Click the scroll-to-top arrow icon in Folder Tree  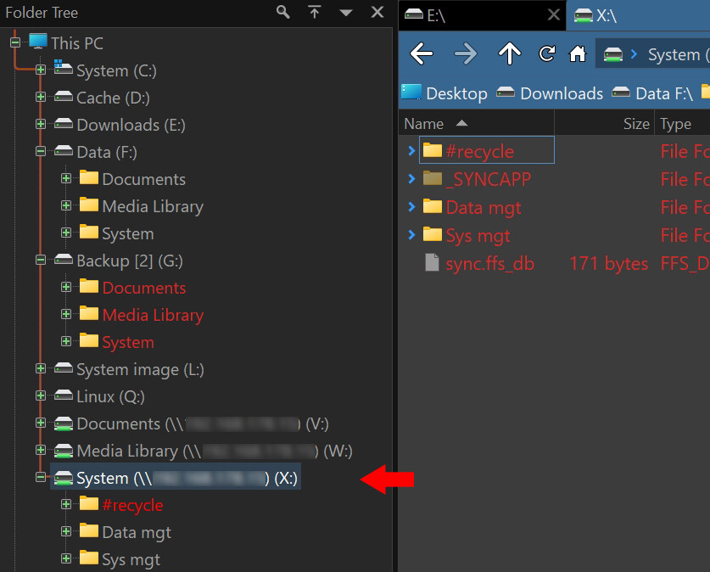(315, 12)
